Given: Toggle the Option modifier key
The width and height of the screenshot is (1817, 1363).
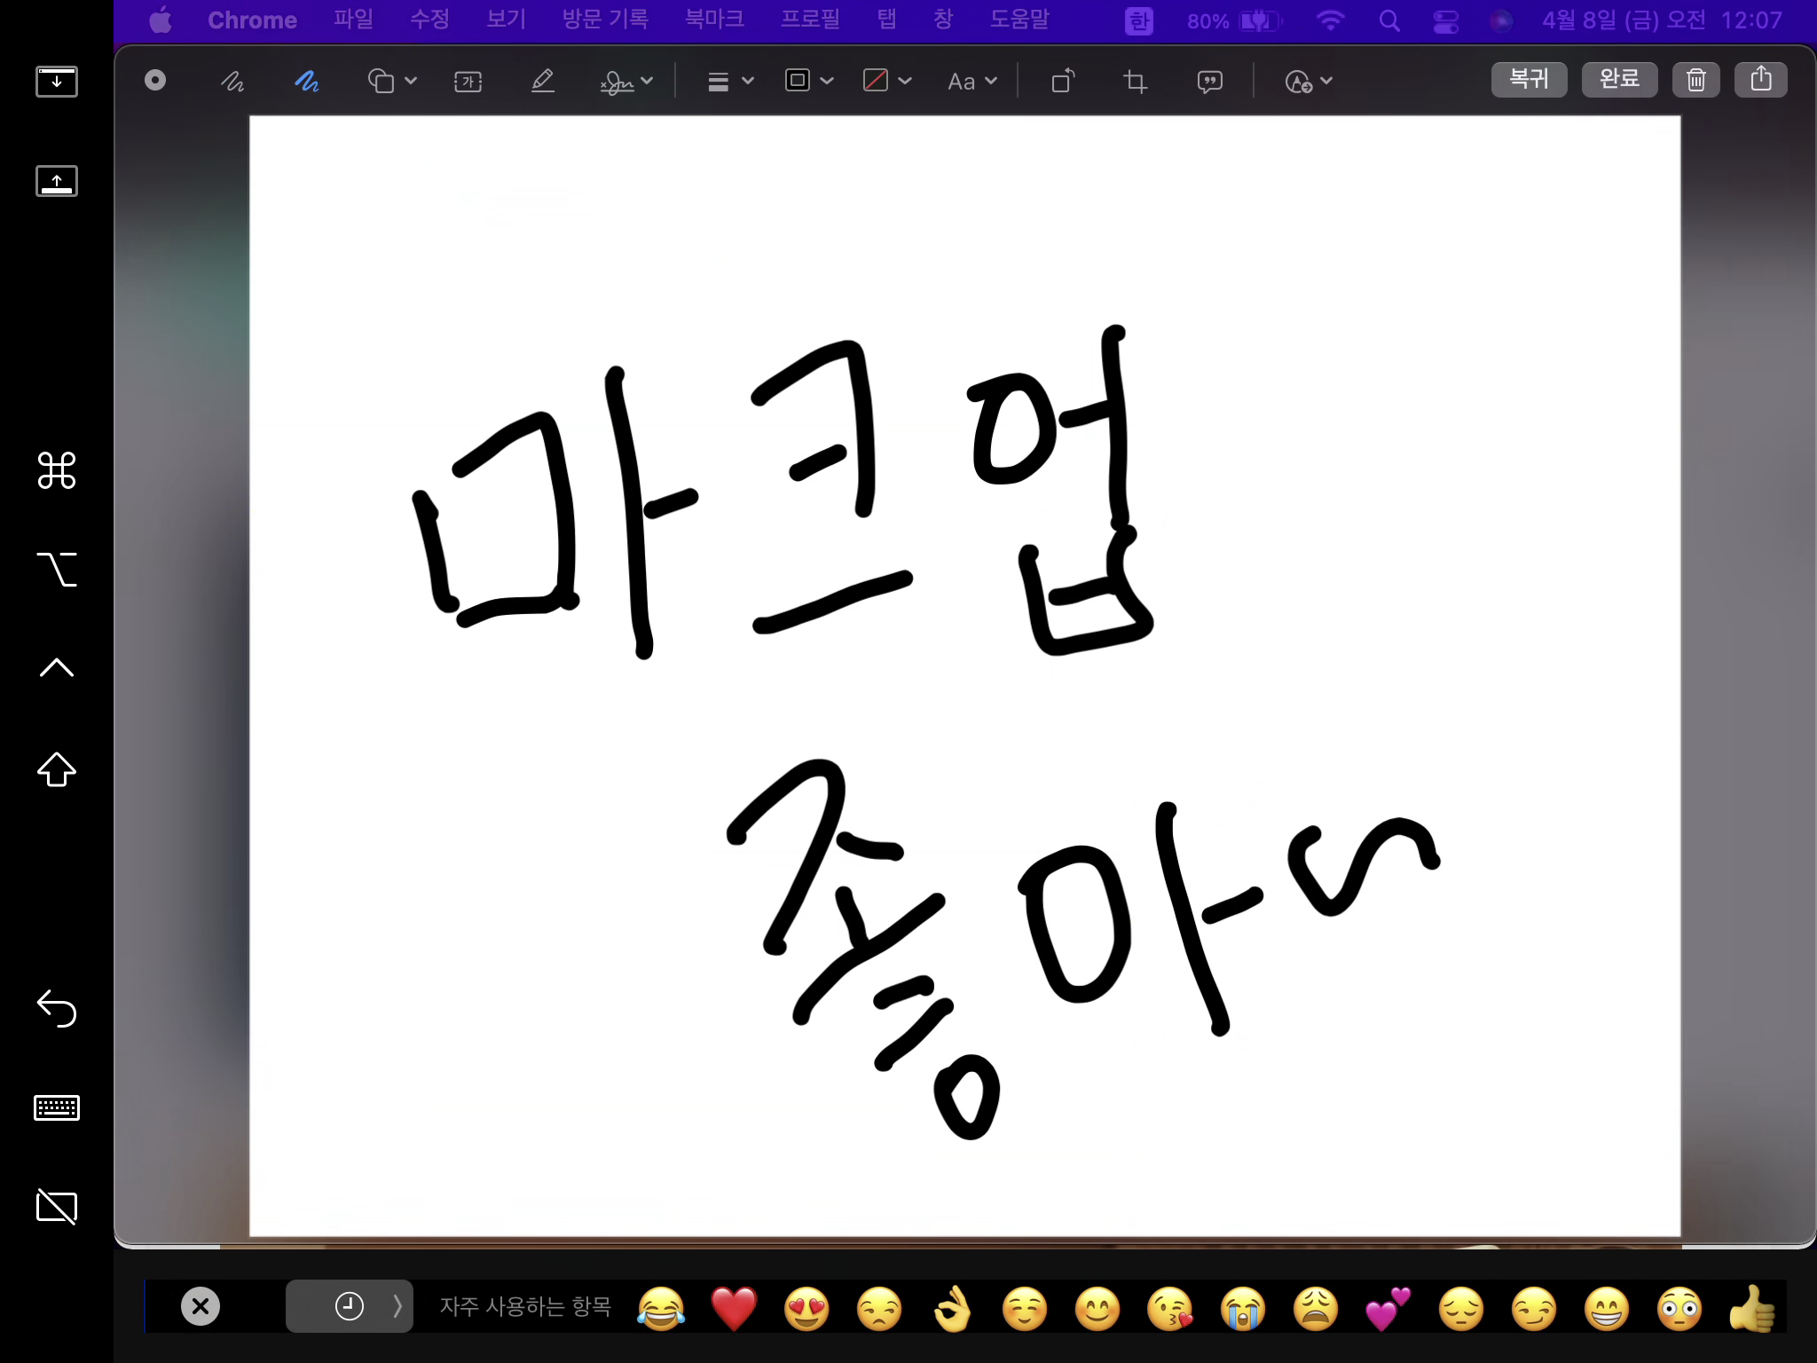Looking at the screenshot, I should click(57, 570).
